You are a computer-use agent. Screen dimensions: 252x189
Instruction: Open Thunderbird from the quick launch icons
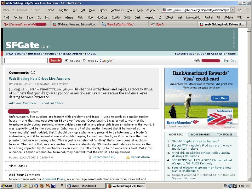pyautogui.click(x=36, y=186)
